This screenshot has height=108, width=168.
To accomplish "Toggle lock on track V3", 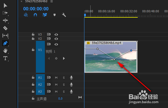I will click(33, 34).
